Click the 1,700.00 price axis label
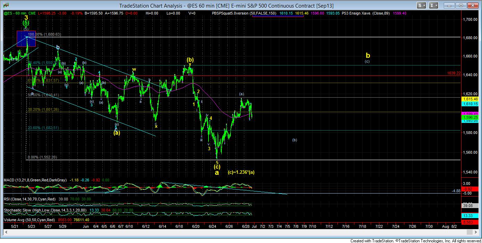 470,19
